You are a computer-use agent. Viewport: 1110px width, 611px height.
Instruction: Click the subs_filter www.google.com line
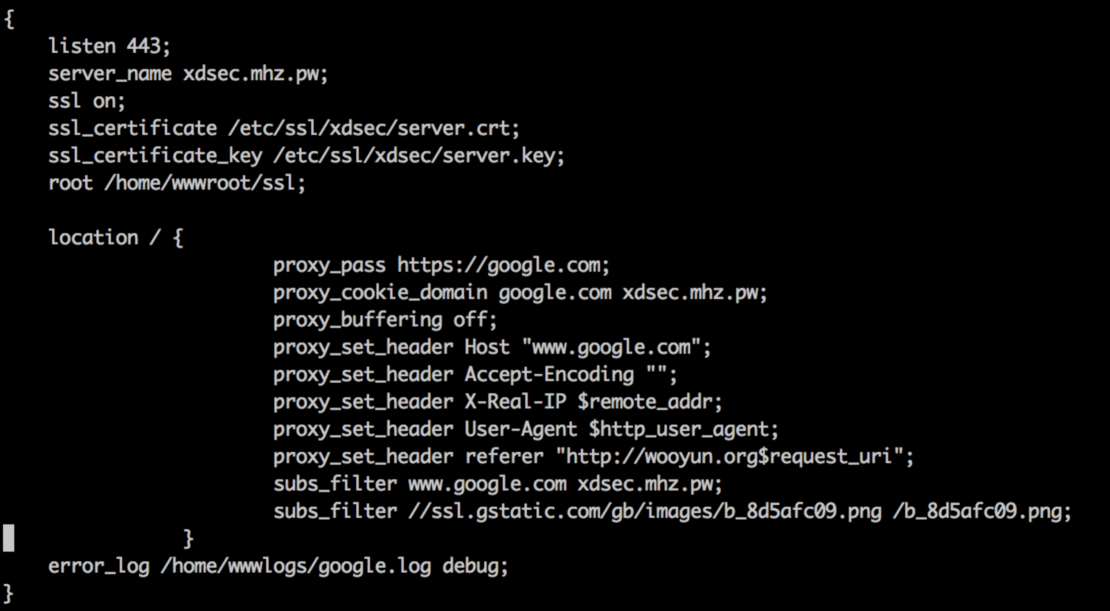click(498, 484)
